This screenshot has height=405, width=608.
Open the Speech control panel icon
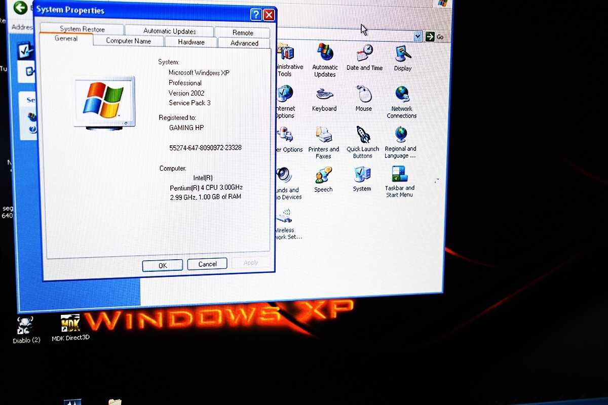pyautogui.click(x=323, y=180)
